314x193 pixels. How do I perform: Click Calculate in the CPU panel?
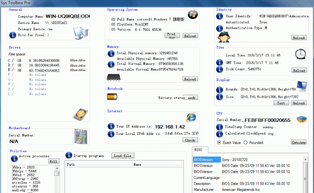299,142
